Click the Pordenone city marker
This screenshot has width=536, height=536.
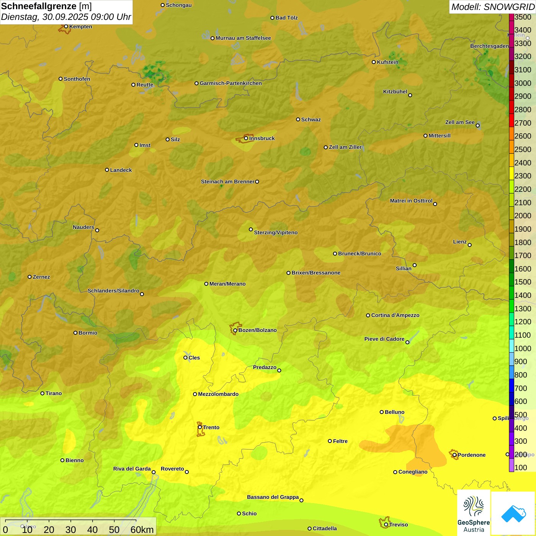coord(454,455)
